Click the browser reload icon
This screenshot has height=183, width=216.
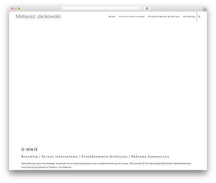click(140, 9)
